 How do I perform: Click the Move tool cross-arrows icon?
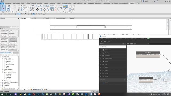[37, 10]
